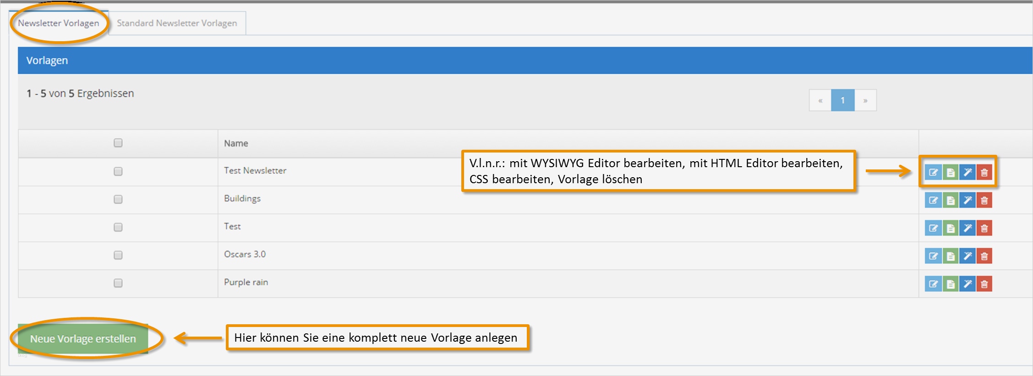The height and width of the screenshot is (376, 1033).
Task: Delete the Test Newsletter template
Action: point(984,172)
